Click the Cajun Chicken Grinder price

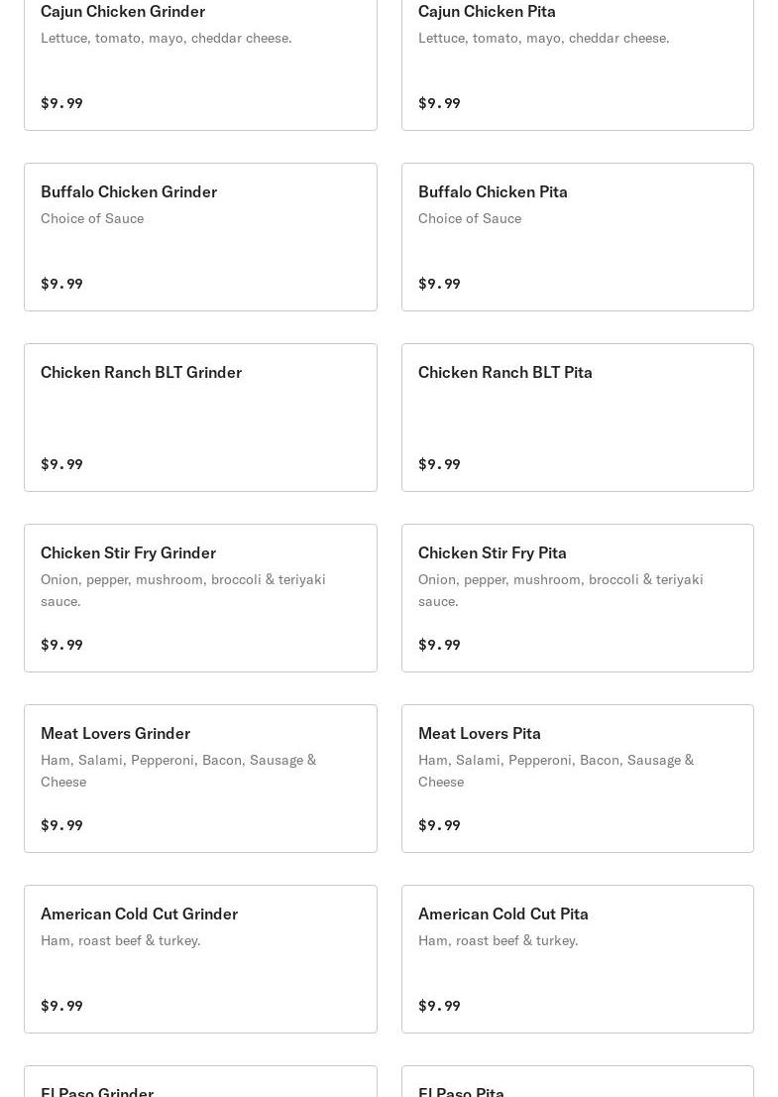[x=61, y=103]
